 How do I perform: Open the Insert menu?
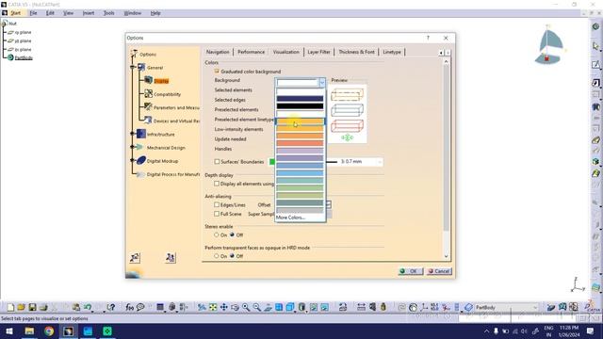[88, 13]
